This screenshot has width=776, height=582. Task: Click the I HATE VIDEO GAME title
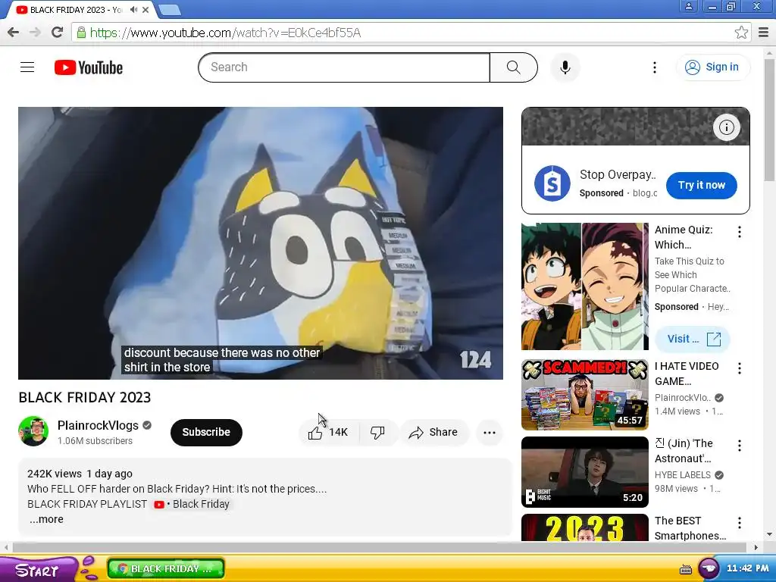[x=687, y=374]
